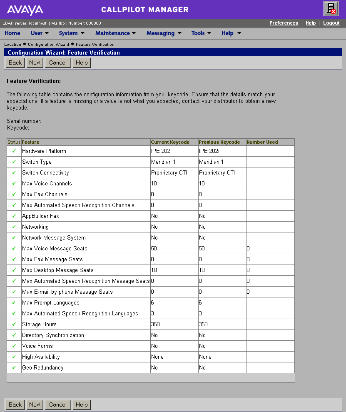Open the Preferences link

(x=284, y=23)
